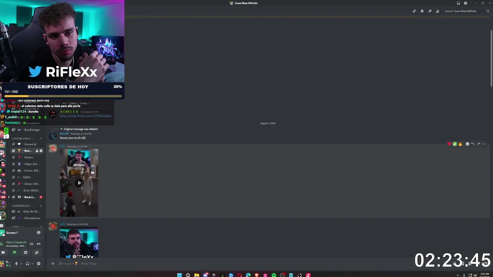Play the video posted at 6:10 PM
Screen dimensions: 493x277
79,183
